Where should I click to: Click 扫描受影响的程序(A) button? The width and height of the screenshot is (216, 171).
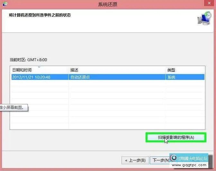[176, 138]
